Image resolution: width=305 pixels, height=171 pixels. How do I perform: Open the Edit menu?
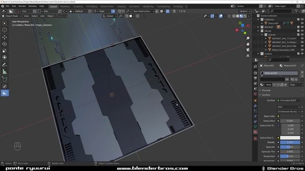click(14, 6)
